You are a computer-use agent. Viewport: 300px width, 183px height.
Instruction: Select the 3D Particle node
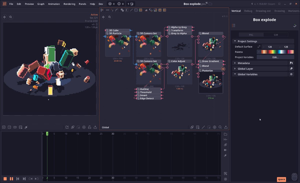pyautogui.click(x=118, y=33)
